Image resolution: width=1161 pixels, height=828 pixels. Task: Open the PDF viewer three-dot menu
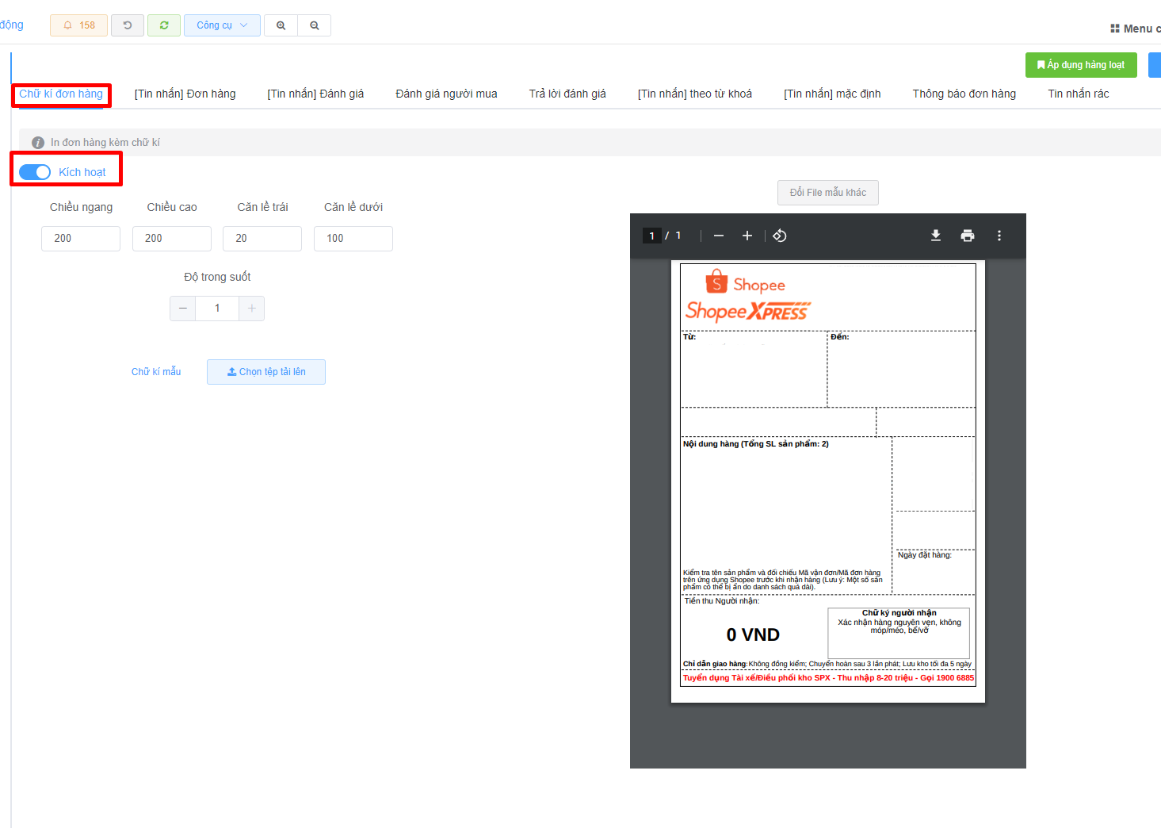pos(999,236)
